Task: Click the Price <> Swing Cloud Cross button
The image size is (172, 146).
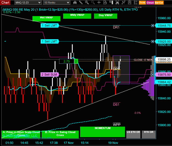Action: click(x=60, y=134)
